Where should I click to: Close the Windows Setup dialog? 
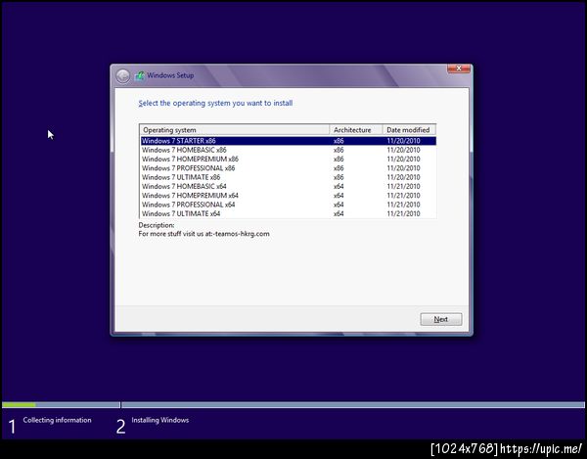coord(459,69)
